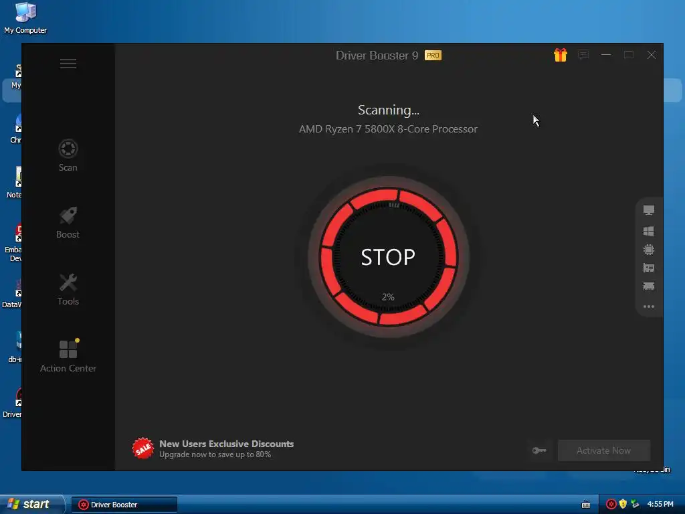Click the 4:55 PM system clock

(660, 505)
